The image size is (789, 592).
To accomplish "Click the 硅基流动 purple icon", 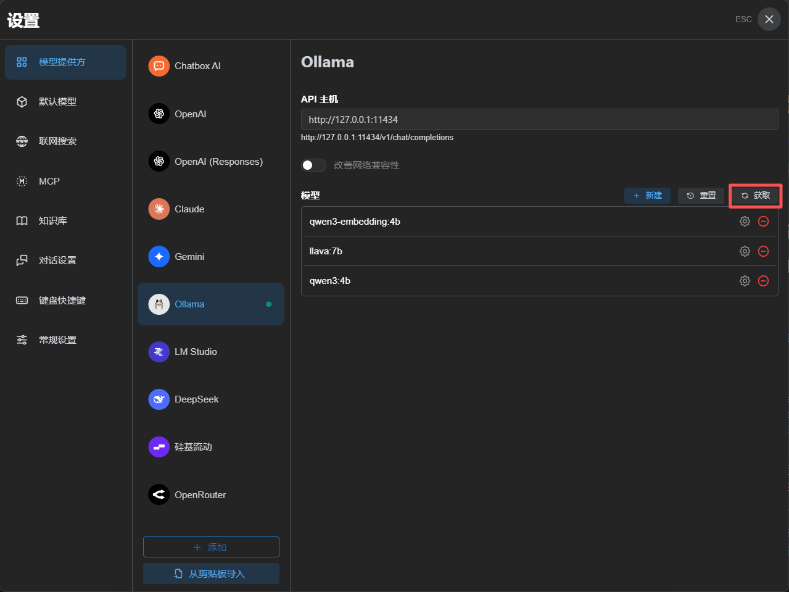I will [x=159, y=446].
